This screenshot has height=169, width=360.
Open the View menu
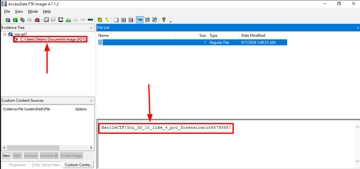[x=19, y=11]
